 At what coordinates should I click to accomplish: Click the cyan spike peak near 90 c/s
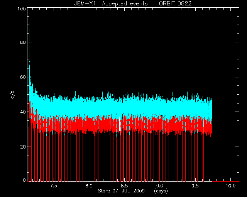click(x=29, y=24)
